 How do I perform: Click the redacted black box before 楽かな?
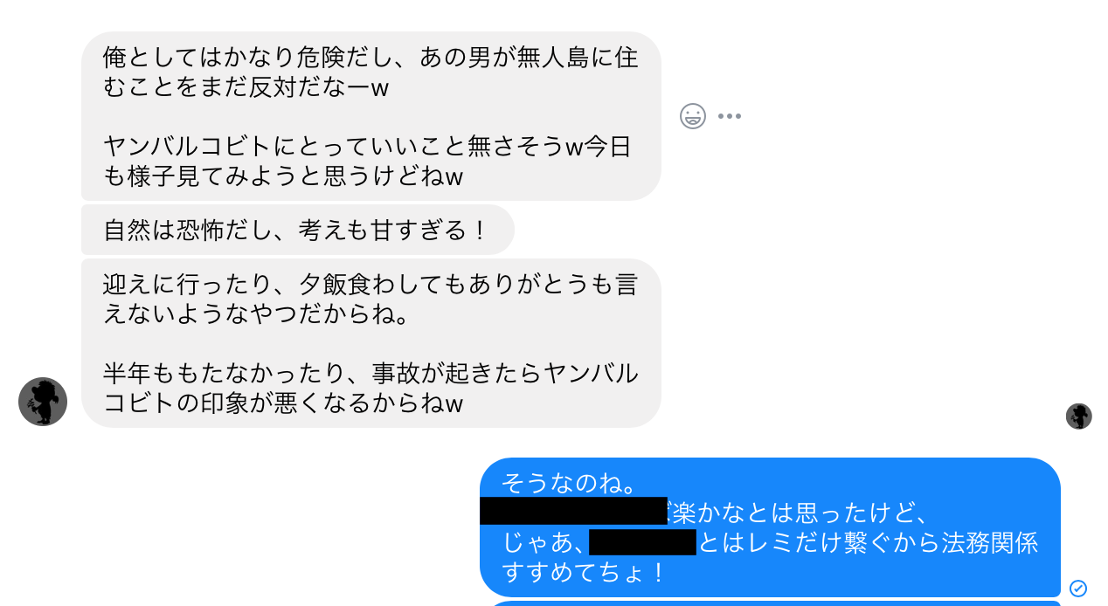[x=573, y=511]
